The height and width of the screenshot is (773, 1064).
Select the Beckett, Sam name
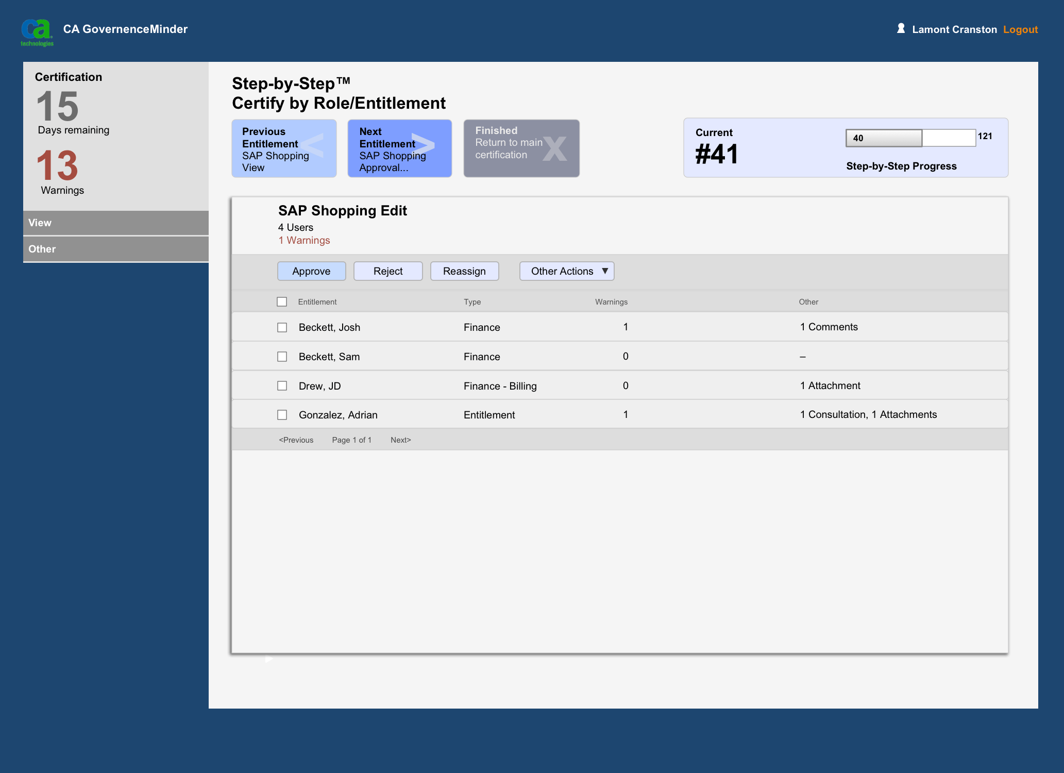[329, 357]
